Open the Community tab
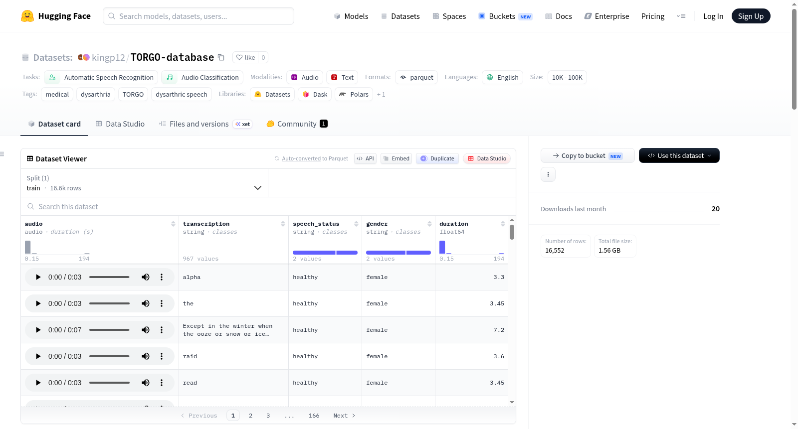The width and height of the screenshot is (798, 429). click(x=297, y=124)
